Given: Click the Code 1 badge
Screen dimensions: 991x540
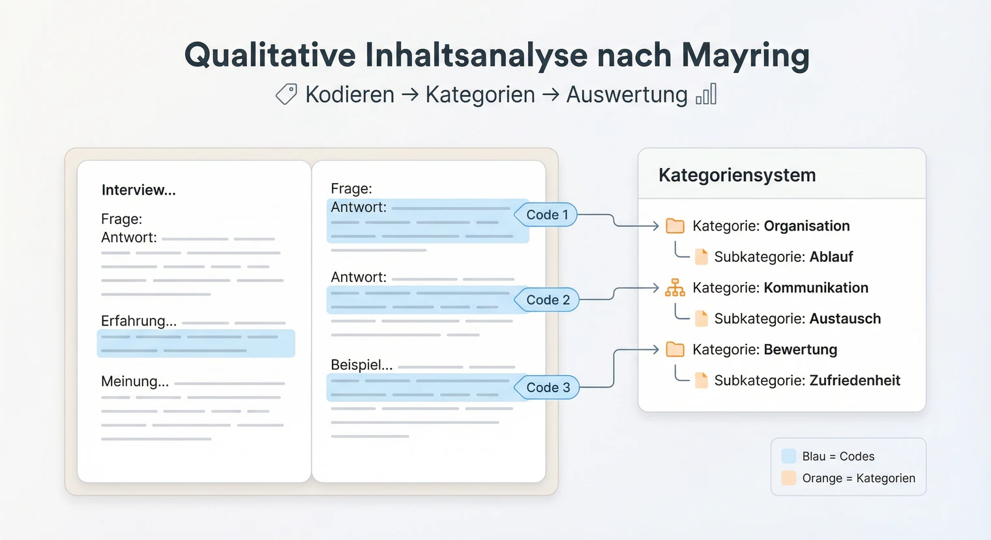Looking at the screenshot, I should (x=546, y=214).
